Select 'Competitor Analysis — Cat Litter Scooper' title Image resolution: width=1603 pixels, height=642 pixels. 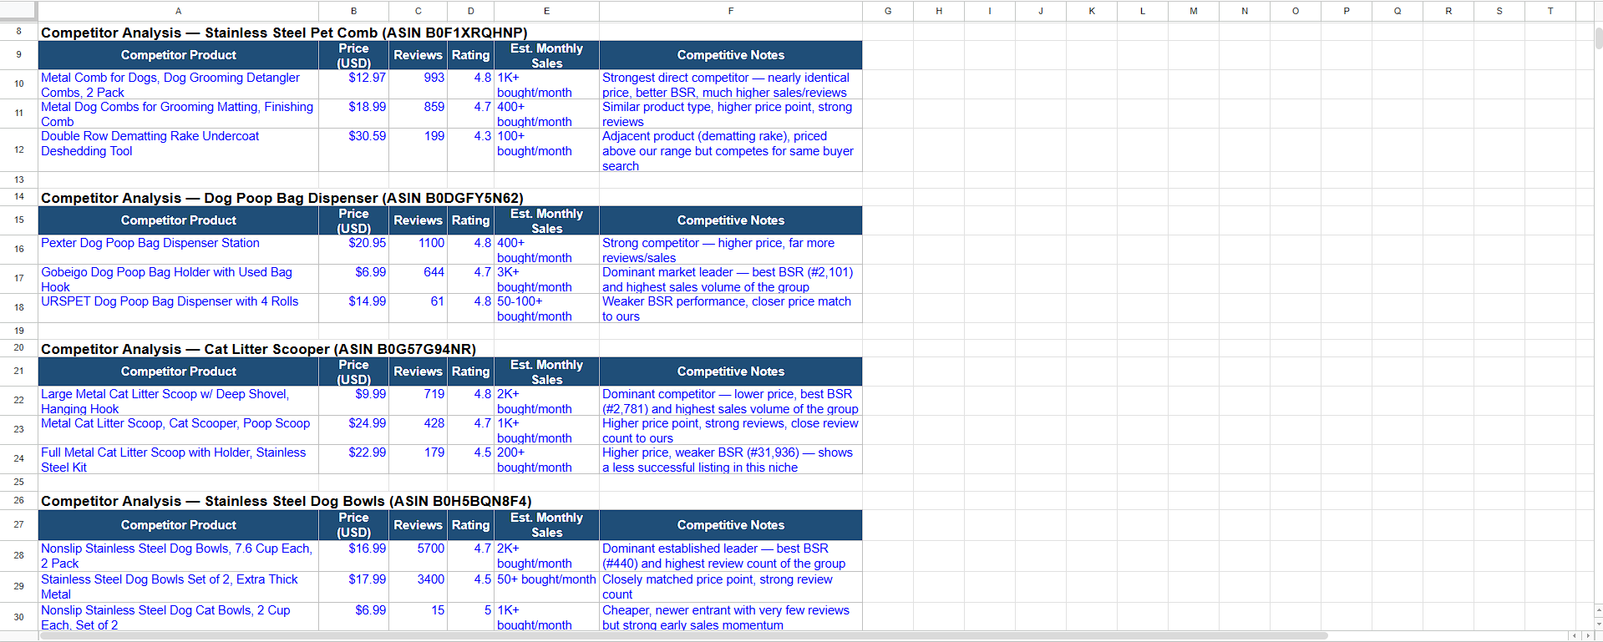pos(258,349)
